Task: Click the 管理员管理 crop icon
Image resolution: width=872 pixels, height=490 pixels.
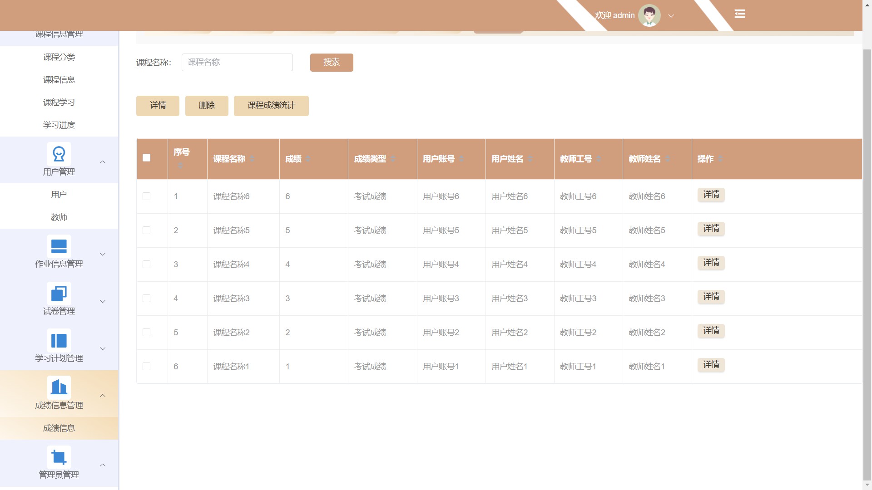Action: pyautogui.click(x=59, y=457)
